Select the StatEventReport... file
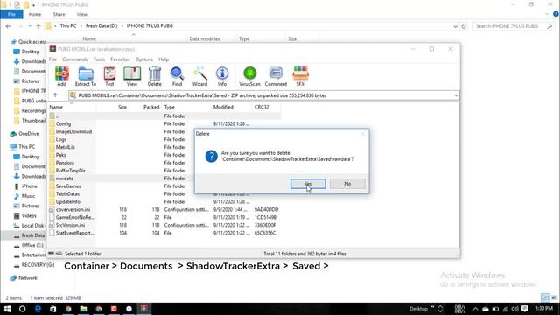The image size is (560, 315). [x=75, y=233]
